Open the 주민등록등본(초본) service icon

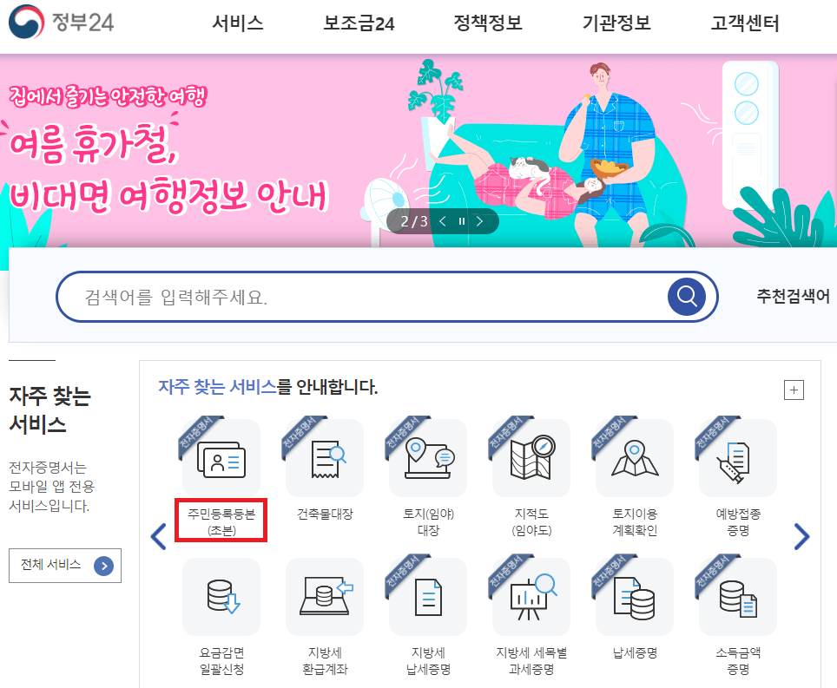click(221, 457)
